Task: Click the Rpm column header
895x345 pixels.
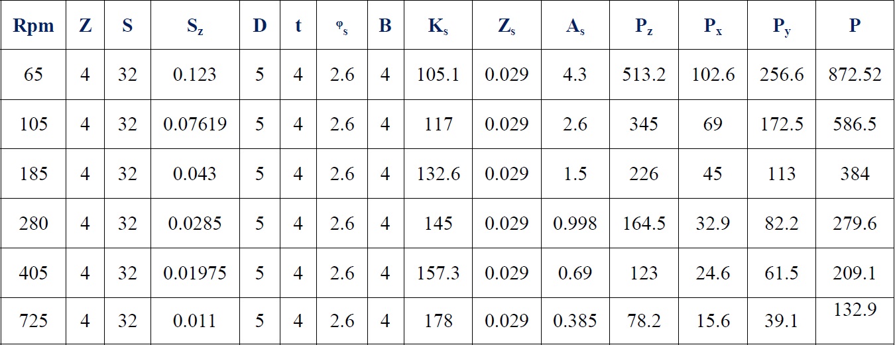Action: pyautogui.click(x=33, y=25)
